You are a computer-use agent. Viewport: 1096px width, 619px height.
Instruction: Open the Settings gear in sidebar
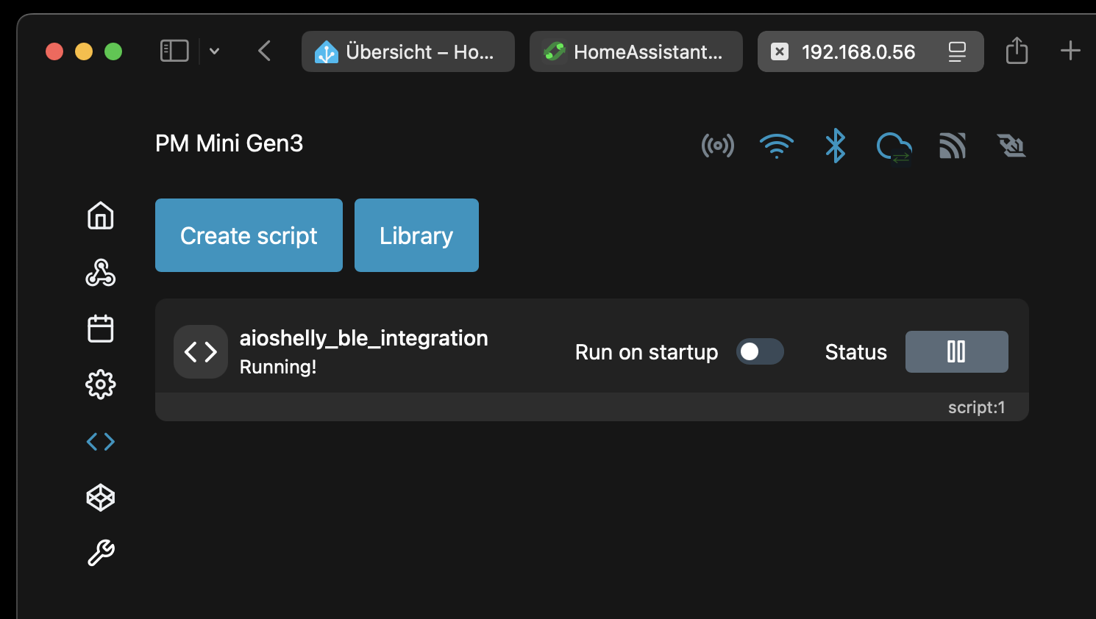coord(101,384)
